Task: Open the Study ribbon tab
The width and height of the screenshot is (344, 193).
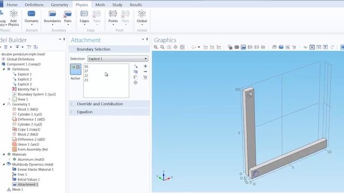Action: click(x=117, y=5)
